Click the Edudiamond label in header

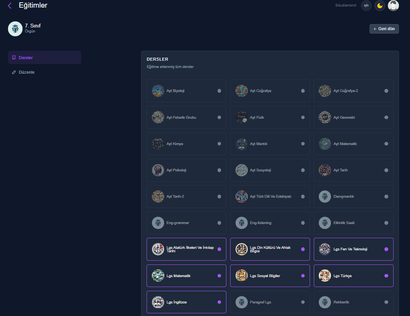click(346, 5)
